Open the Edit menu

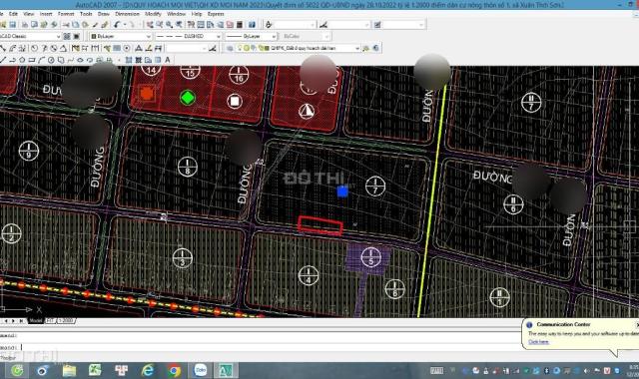coord(13,14)
